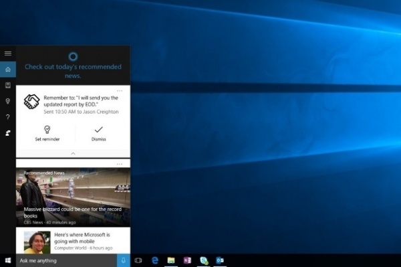This screenshot has height=267, width=401.
Task: Open the Microsoft mobile article thumbnail
Action: point(37,242)
